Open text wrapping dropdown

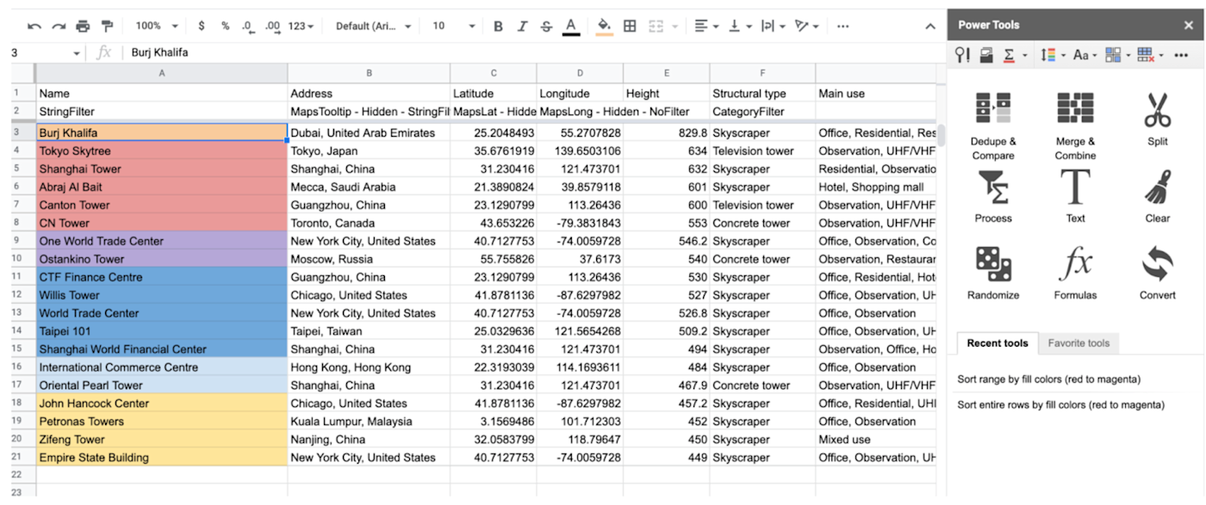pos(773,27)
